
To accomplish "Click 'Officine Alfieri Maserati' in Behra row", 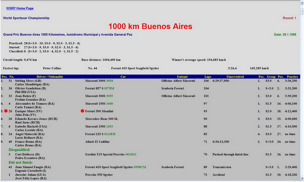I will tap(178, 96).
